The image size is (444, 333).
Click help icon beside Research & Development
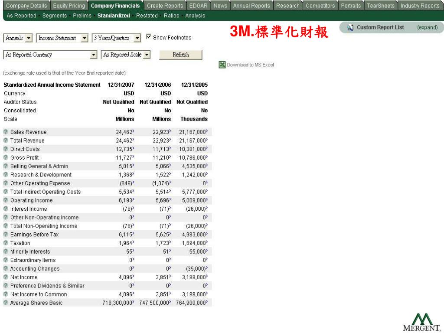tap(5, 174)
